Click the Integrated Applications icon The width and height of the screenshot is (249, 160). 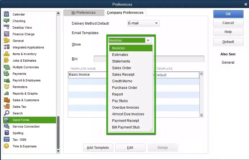tap(7, 47)
